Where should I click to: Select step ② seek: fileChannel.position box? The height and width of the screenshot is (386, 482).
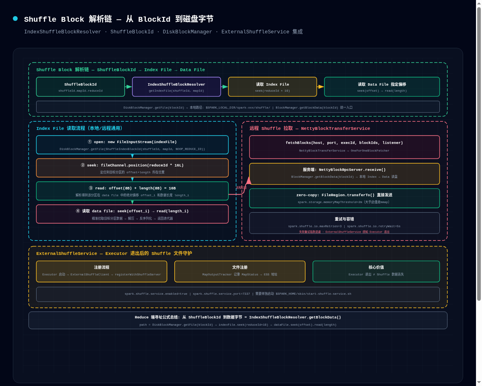pyautogui.click(x=132, y=168)
